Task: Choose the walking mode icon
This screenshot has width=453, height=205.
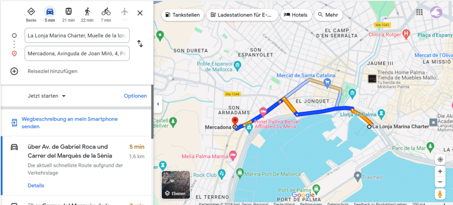Action: (x=87, y=12)
